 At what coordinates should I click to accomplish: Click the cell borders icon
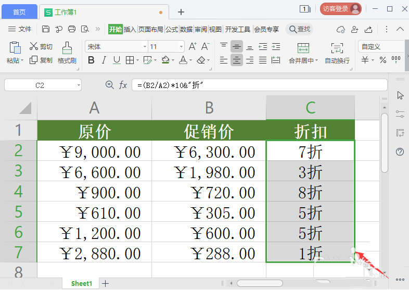pyautogui.click(x=130, y=60)
